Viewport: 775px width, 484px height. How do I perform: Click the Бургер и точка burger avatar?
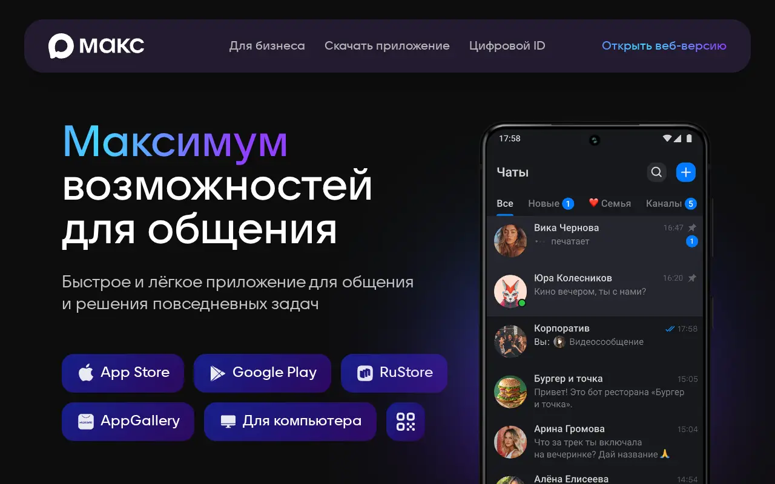[510, 391]
